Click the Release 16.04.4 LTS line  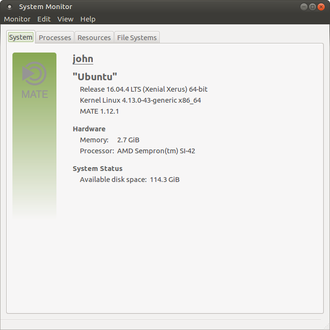[x=143, y=89]
